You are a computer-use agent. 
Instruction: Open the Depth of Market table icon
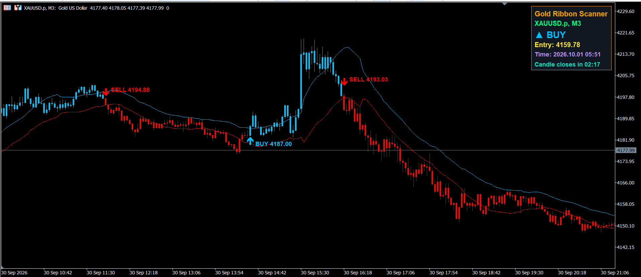[7, 8]
